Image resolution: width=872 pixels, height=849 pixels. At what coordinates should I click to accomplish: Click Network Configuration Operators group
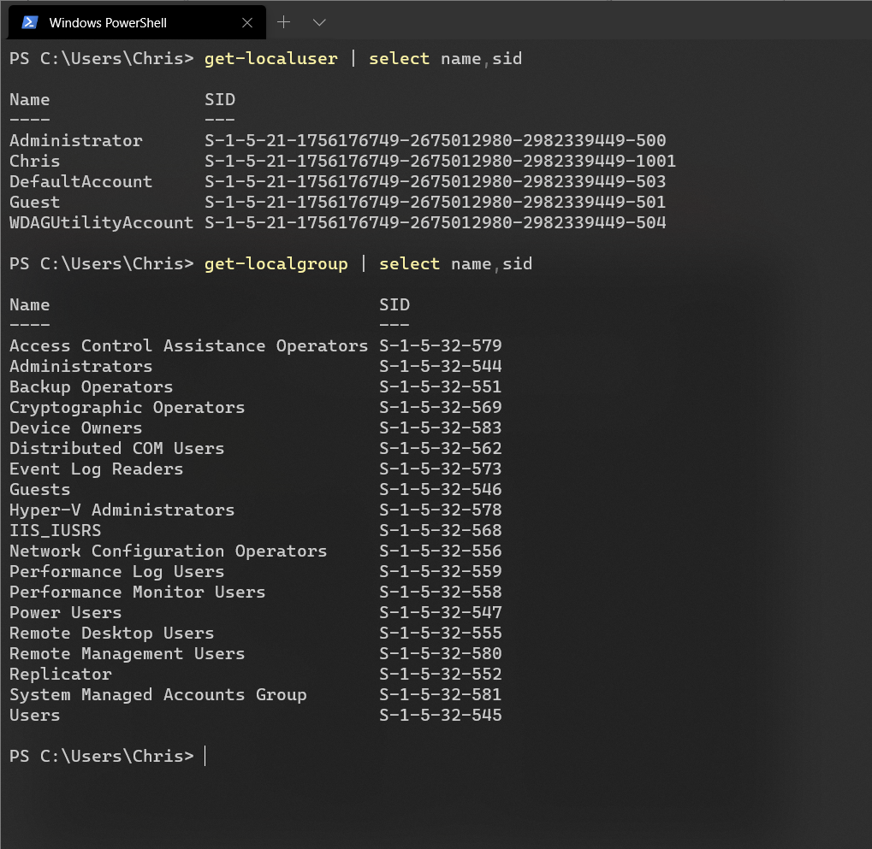coord(168,551)
